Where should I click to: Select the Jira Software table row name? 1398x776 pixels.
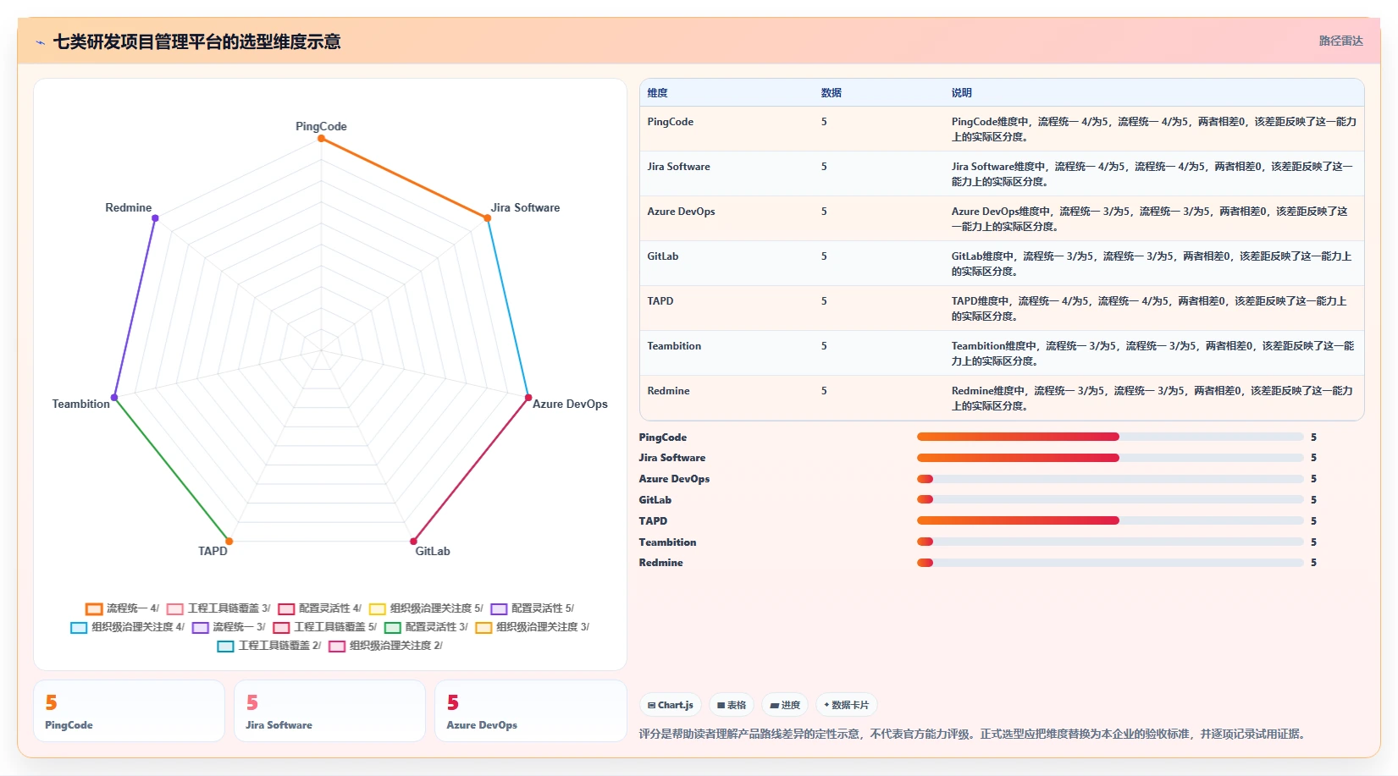[678, 167]
